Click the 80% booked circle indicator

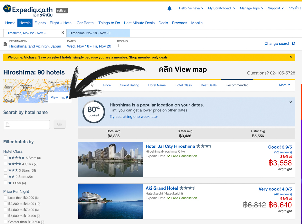pyautogui.click(x=94, y=111)
